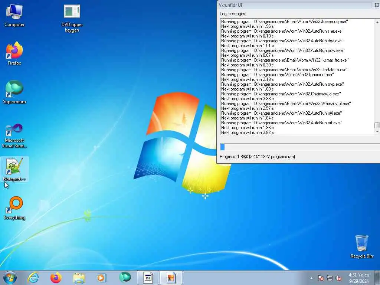
Task: Click the 'Log messages:' label
Action: pos(233,14)
